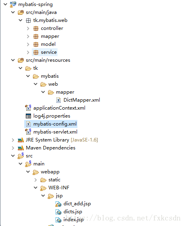Expand the static folder

tap(36, 180)
